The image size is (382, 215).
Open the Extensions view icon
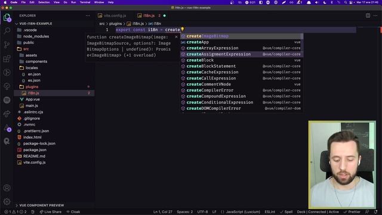(7, 59)
